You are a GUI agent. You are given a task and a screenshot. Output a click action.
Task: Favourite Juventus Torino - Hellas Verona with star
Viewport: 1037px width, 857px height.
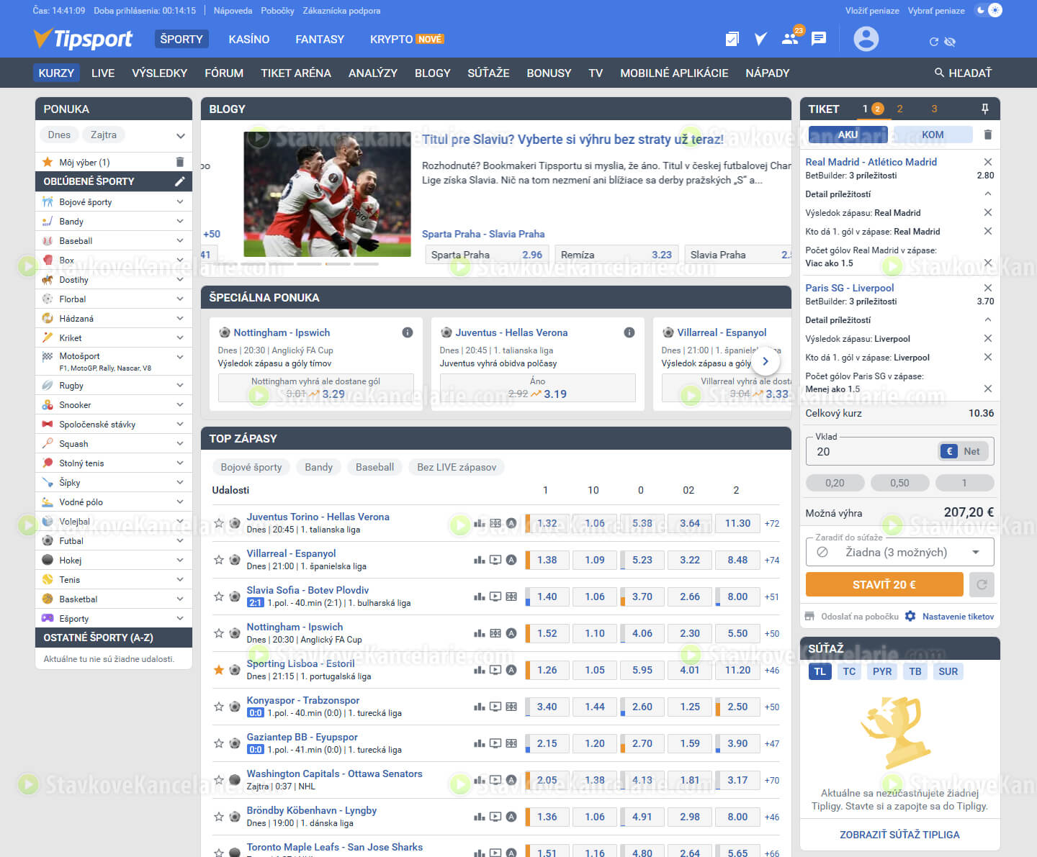coord(219,523)
